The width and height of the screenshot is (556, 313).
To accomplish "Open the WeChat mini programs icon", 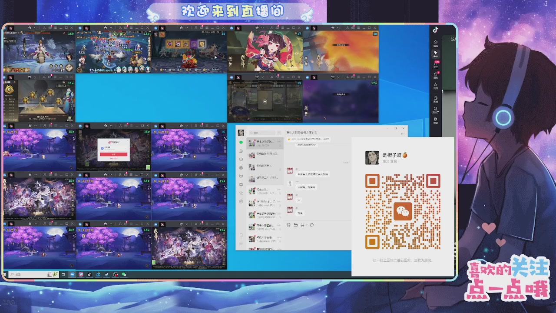I will (241, 201).
